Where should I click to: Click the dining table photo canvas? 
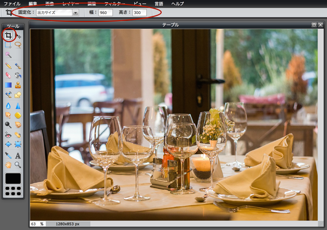point(174,125)
